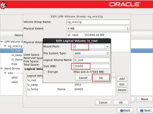Click the Tux penguin logo icon
This screenshot has height=114, width=153.
tap(3, 5)
